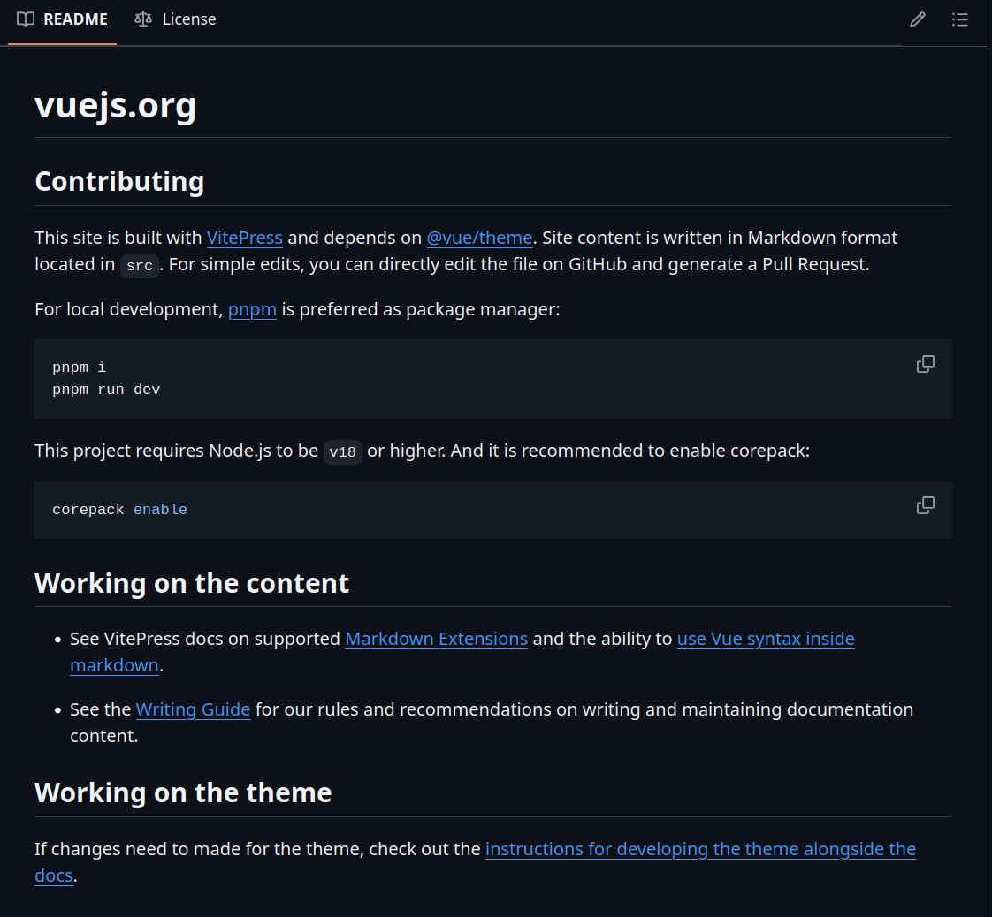Open the Markdown Extensions link
Viewport: 992px width, 917px height.
click(x=437, y=639)
